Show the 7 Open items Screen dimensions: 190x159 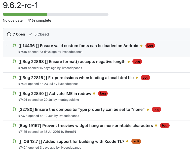[x=16, y=34]
